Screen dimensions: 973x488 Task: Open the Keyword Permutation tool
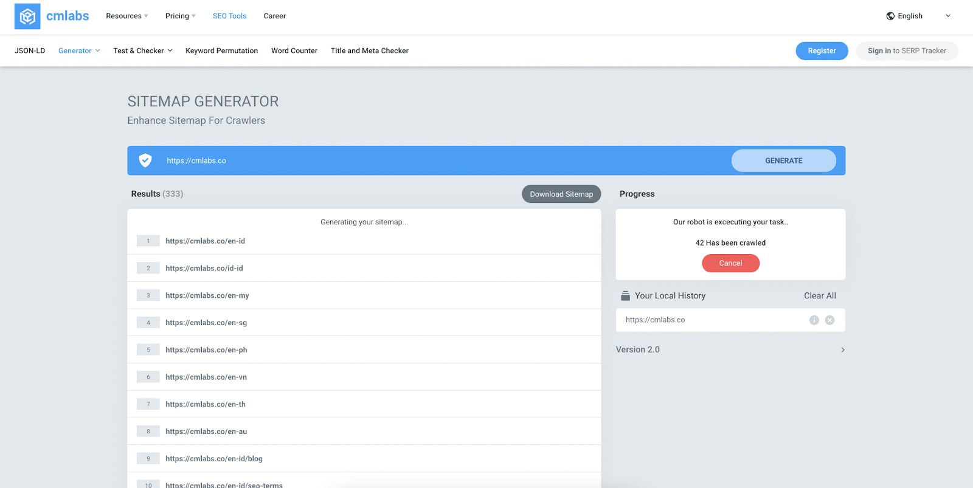(x=222, y=51)
